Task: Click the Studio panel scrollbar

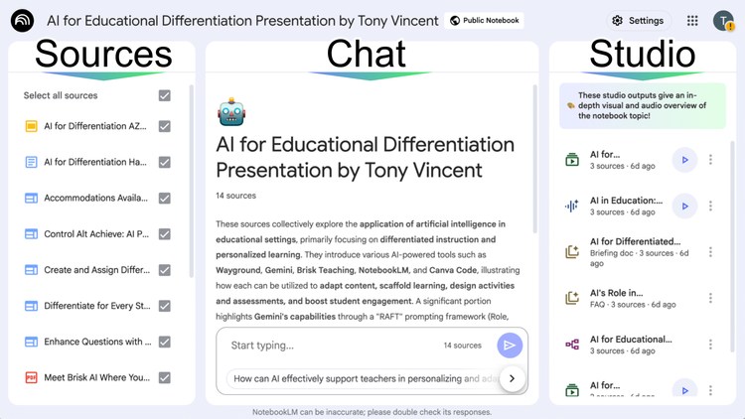Action: pyautogui.click(x=732, y=247)
